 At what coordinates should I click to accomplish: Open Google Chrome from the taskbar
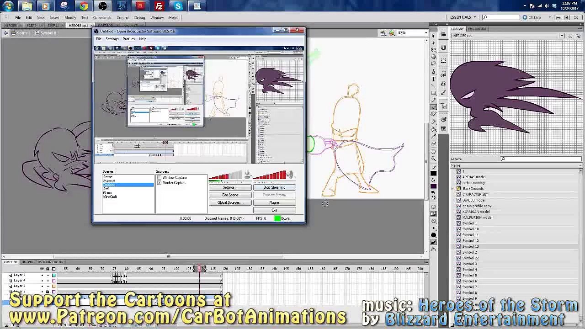point(84,6)
